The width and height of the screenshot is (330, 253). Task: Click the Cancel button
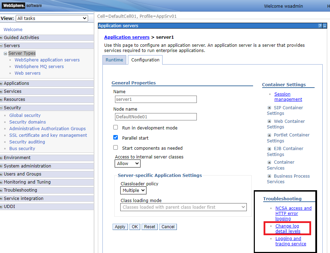click(168, 227)
